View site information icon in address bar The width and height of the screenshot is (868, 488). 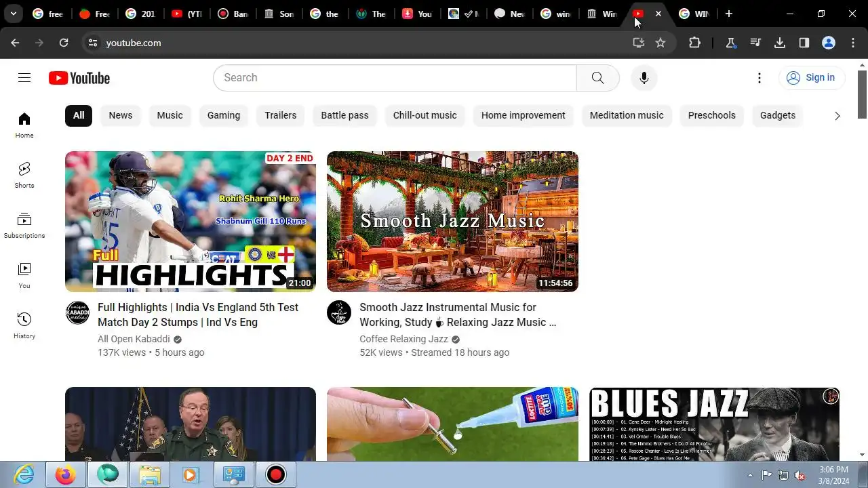coord(93,43)
